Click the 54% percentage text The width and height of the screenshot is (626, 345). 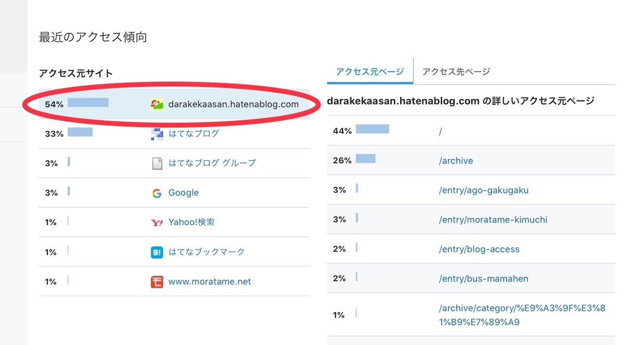coord(54,104)
